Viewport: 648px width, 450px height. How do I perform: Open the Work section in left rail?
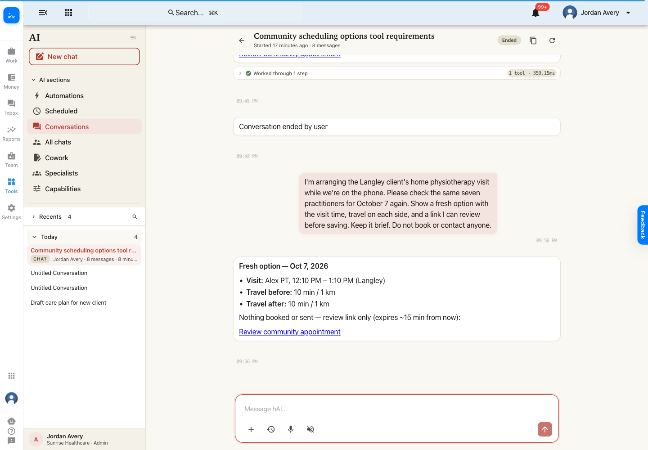pos(11,55)
